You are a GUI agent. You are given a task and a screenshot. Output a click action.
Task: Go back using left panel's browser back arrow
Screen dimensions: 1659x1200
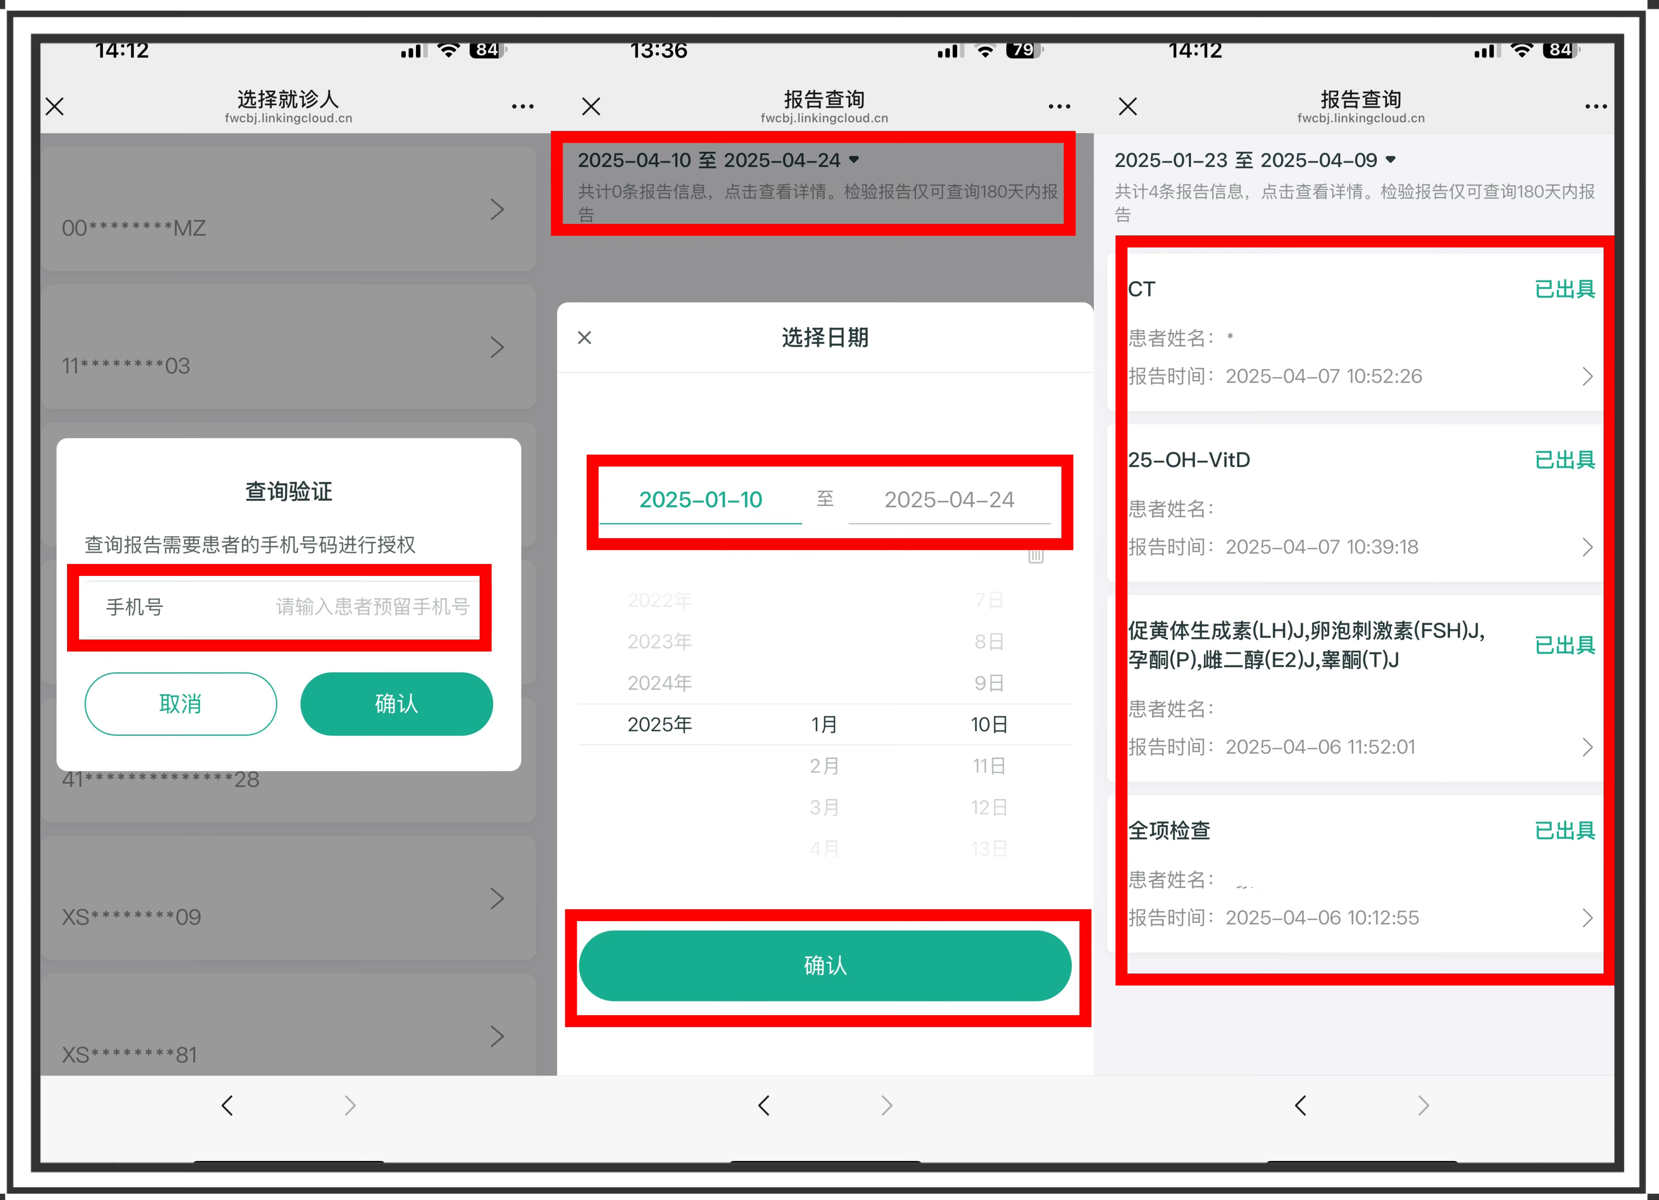[x=227, y=1106]
